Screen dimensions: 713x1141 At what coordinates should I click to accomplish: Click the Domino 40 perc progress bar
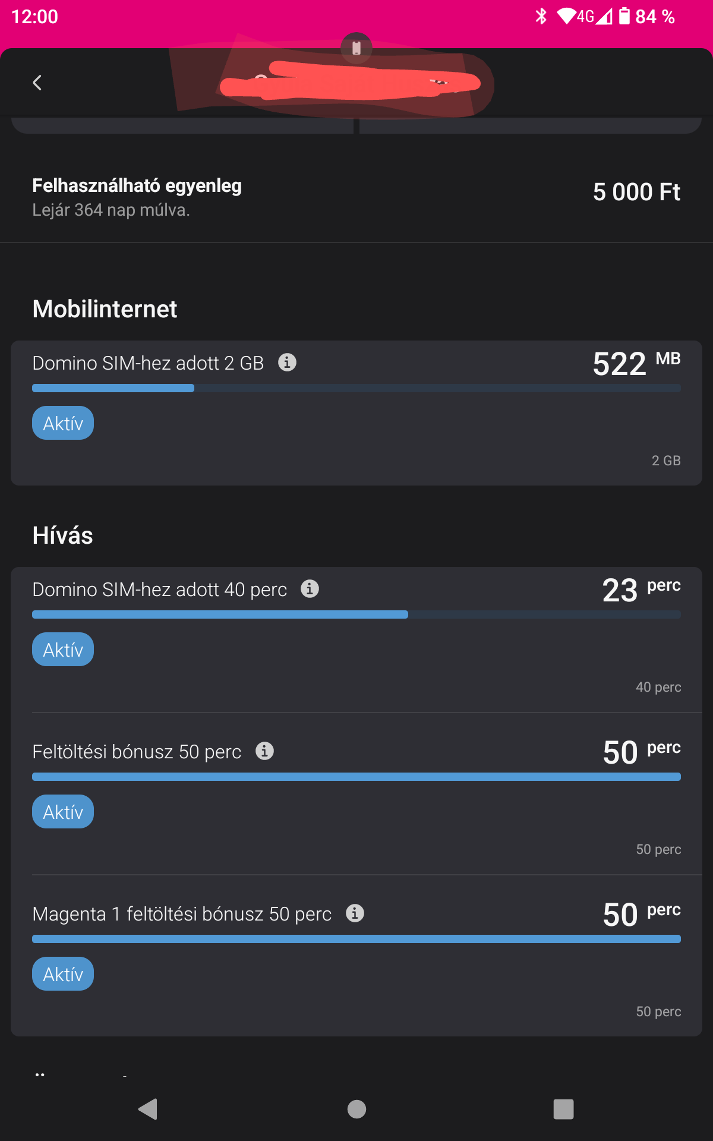[356, 614]
